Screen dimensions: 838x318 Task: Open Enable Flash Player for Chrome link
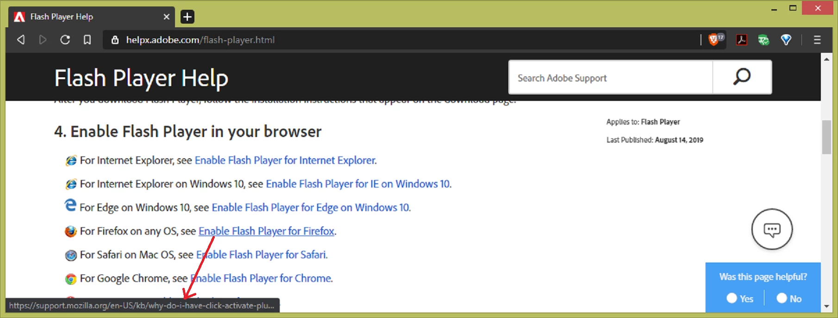point(262,278)
